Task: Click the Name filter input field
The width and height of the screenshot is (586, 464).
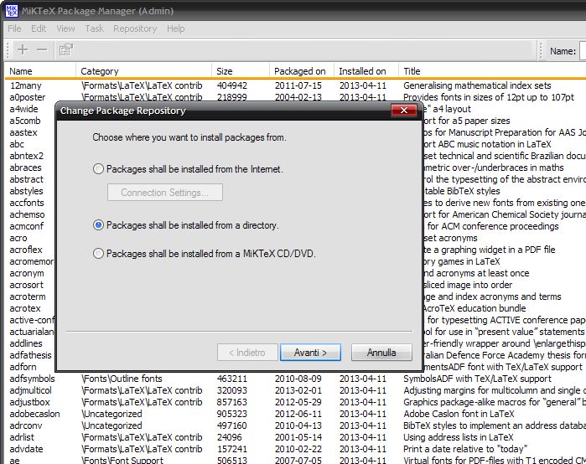Action: coord(583,51)
